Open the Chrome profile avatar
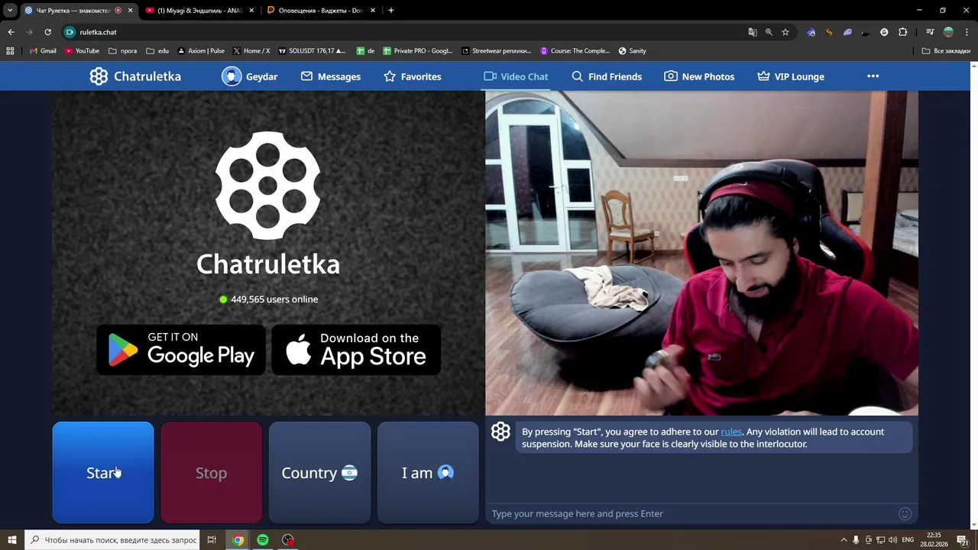The width and height of the screenshot is (978, 550). tap(948, 32)
